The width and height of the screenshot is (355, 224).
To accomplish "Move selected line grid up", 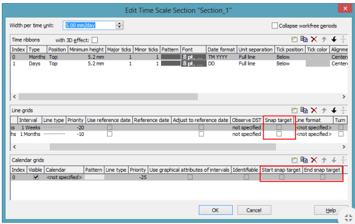I will coord(324,110).
